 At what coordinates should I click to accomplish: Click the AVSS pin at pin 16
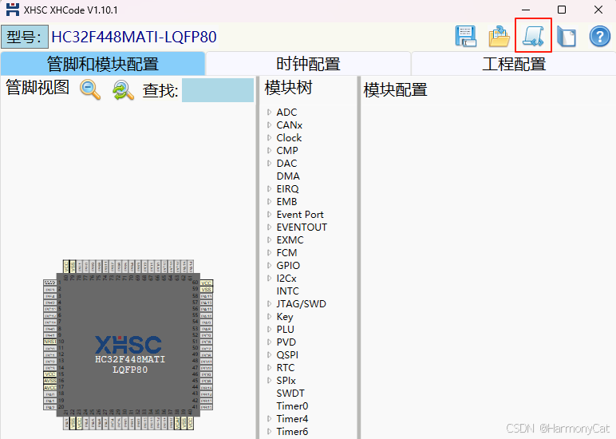50,381
